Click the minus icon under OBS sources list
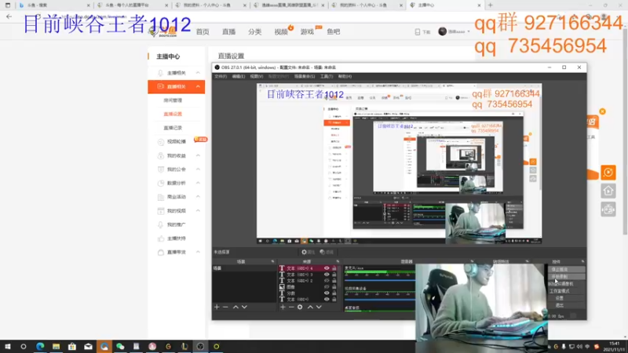 tap(291, 307)
